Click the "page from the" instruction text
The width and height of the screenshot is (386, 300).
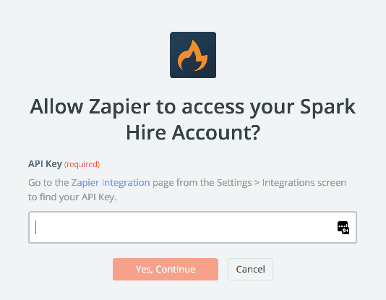(x=184, y=183)
